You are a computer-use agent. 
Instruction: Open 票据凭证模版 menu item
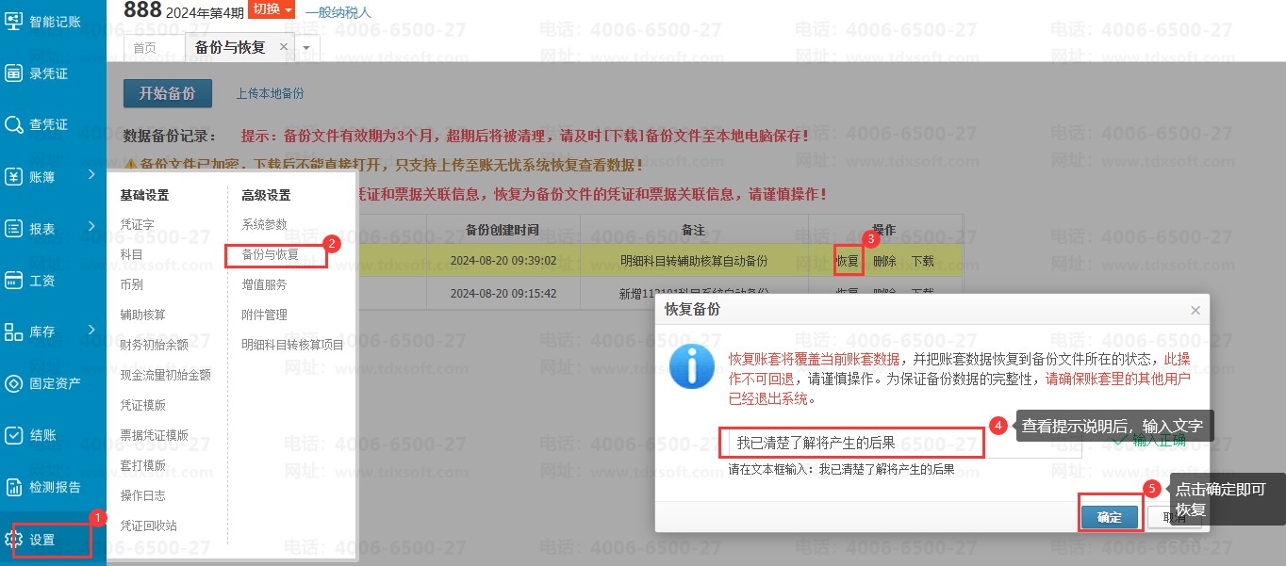[154, 435]
